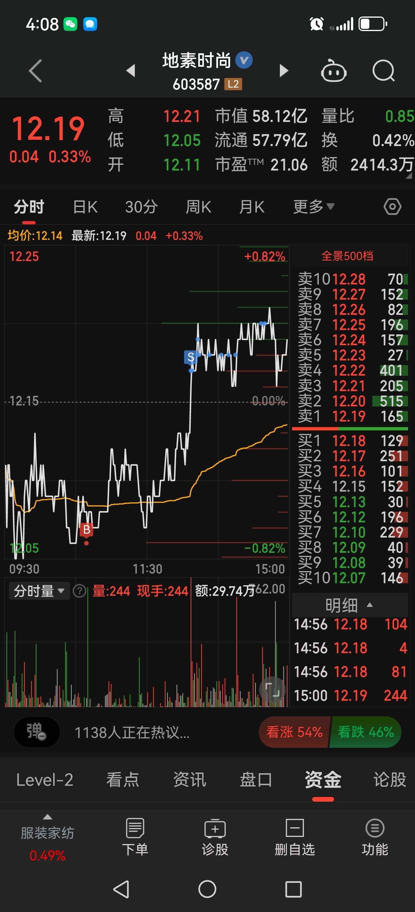Vote 看跌 46% bearish

point(366,732)
